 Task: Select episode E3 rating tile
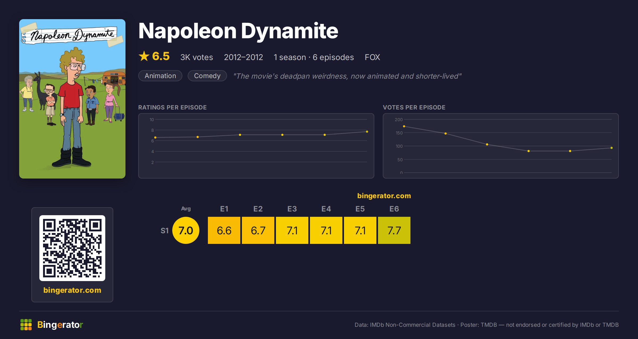tap(292, 230)
